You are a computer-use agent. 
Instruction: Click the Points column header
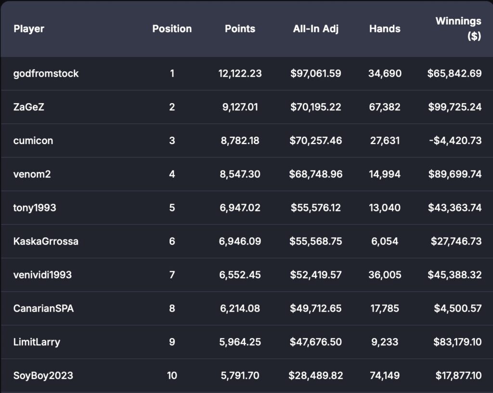coord(240,29)
